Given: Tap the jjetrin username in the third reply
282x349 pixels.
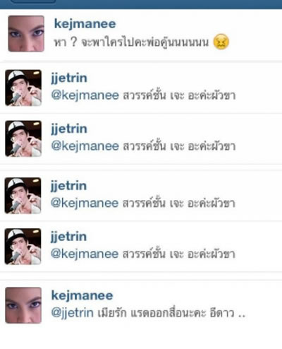Looking at the screenshot, I should pyautogui.click(x=68, y=187).
